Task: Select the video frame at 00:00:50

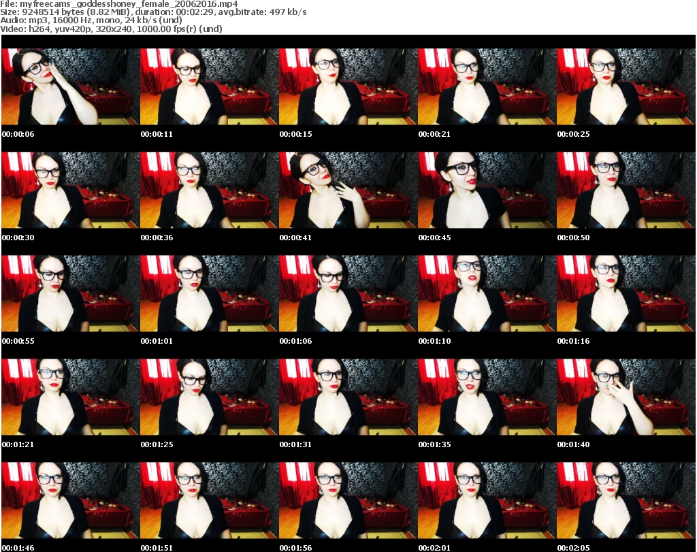Action: tap(626, 190)
